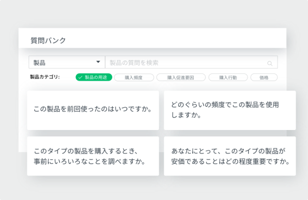Open the 製品 category dropdown
The height and width of the screenshot is (200, 308).
pyautogui.click(x=67, y=62)
